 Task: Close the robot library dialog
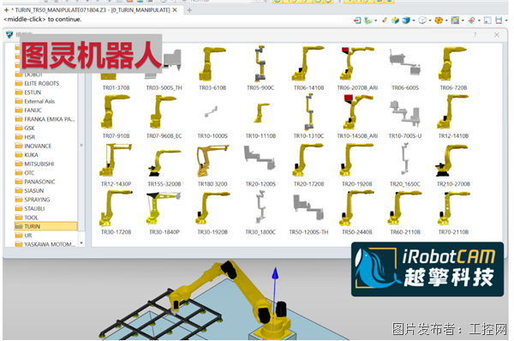coord(497,35)
